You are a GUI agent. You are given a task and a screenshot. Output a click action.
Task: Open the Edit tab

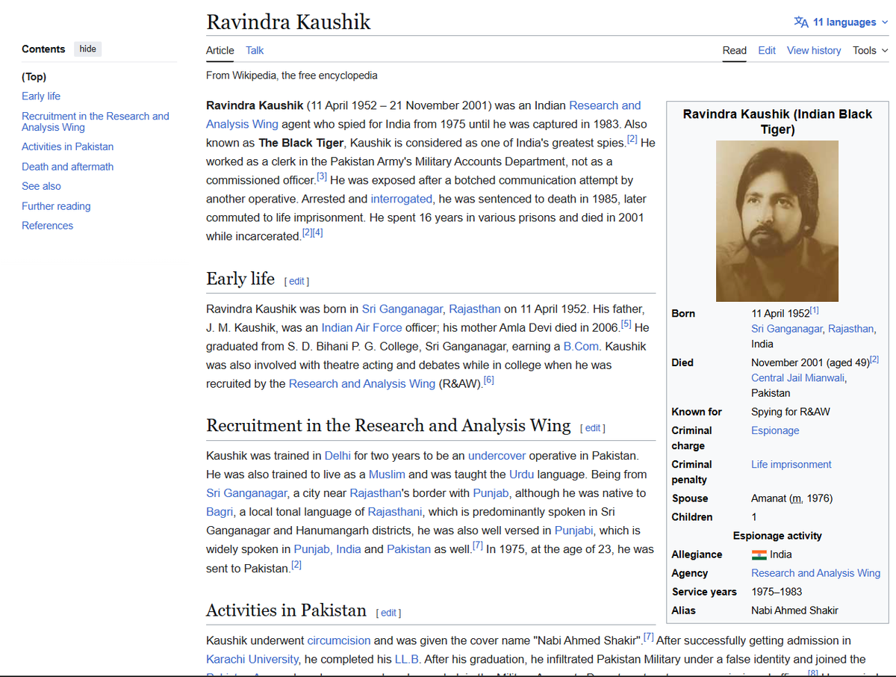point(767,51)
